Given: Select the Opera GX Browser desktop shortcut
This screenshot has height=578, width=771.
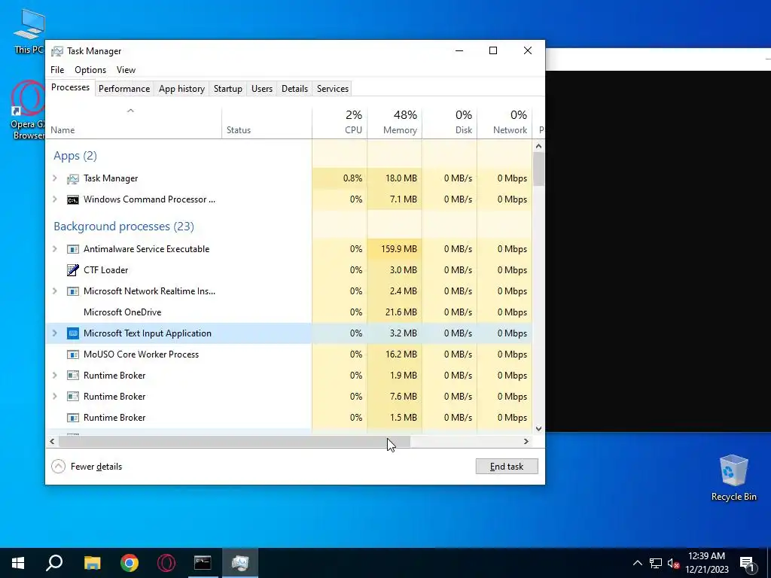Looking at the screenshot, I should click(29, 111).
